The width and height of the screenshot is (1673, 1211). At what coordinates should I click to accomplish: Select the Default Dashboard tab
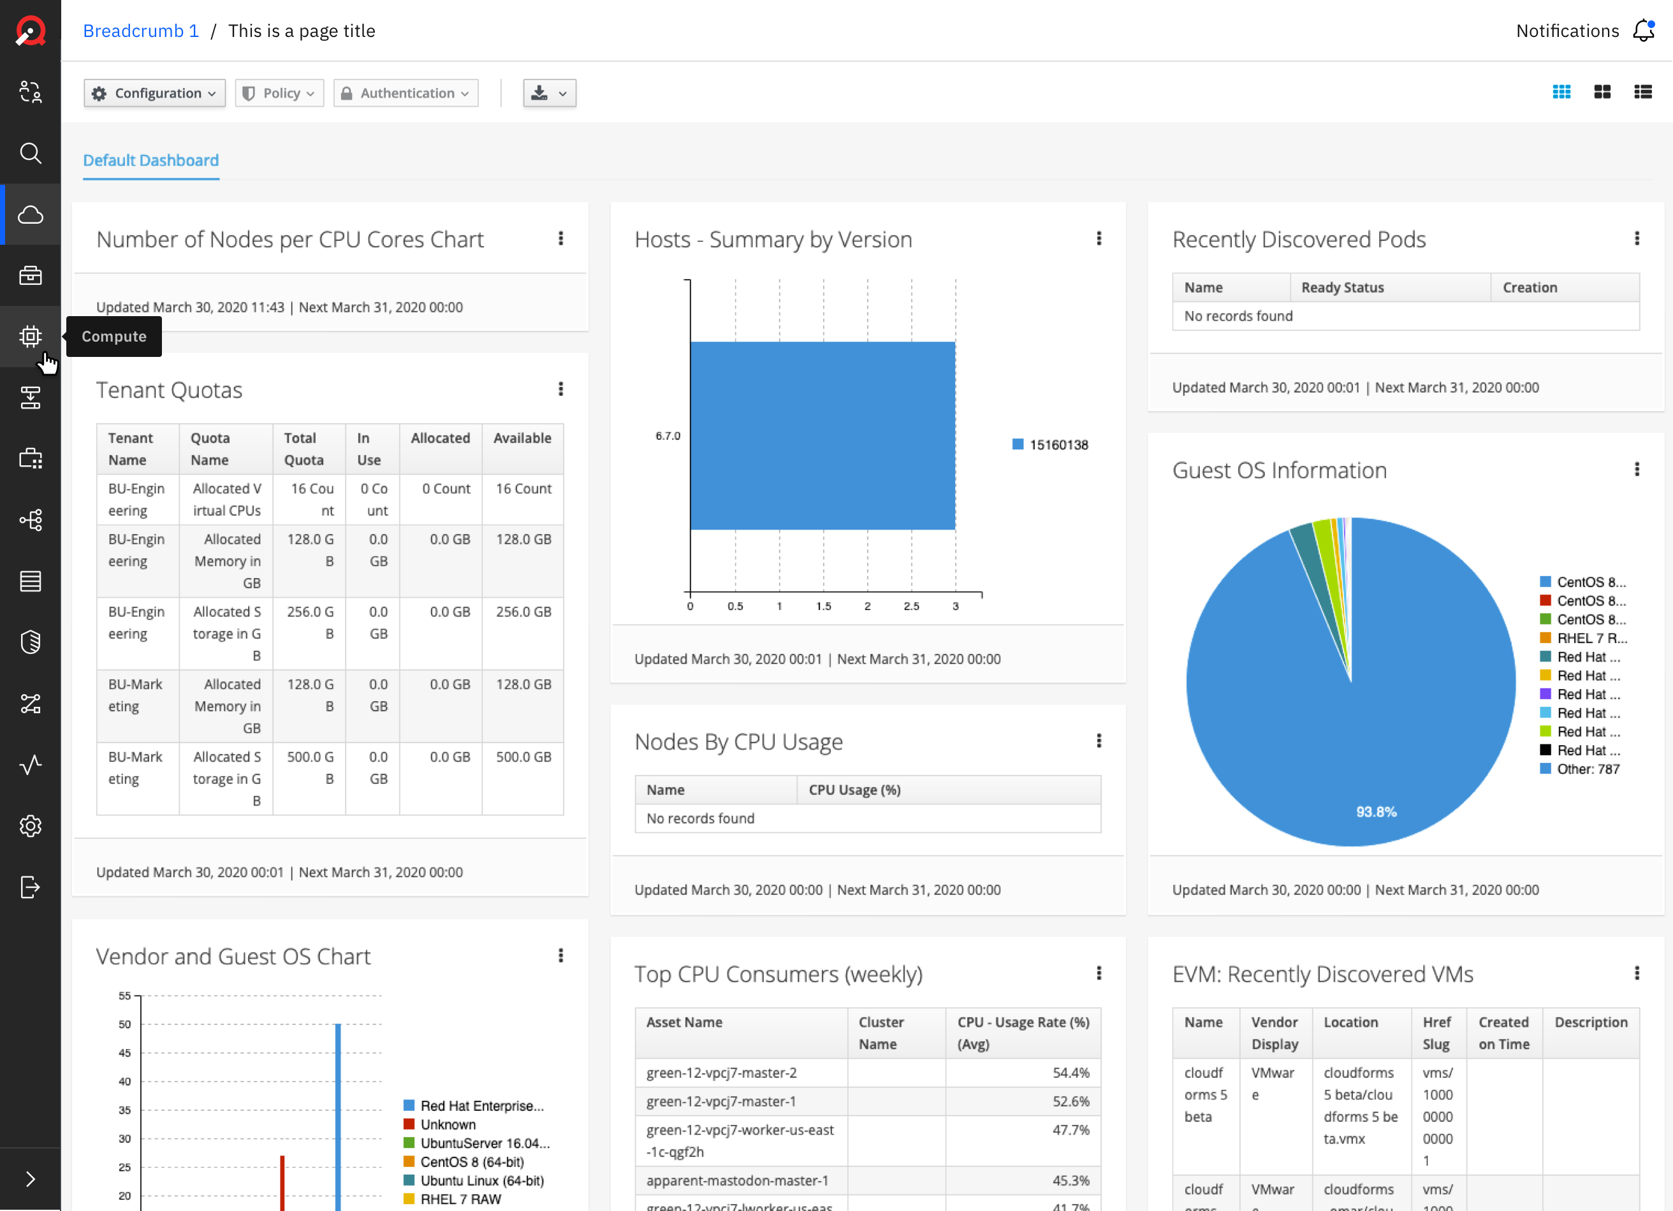151,160
